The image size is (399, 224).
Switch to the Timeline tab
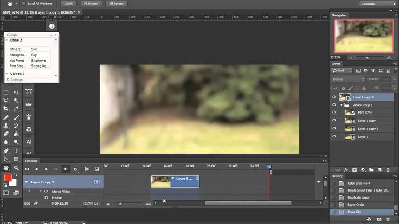31,161
